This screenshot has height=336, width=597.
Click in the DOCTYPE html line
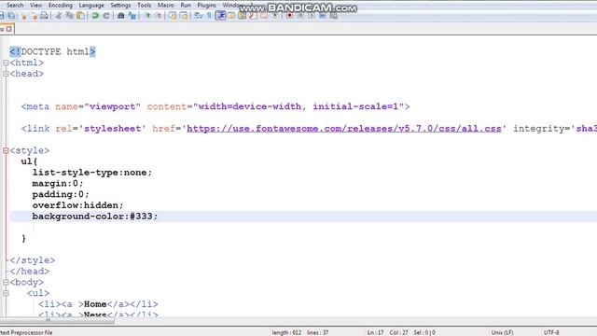52,52
